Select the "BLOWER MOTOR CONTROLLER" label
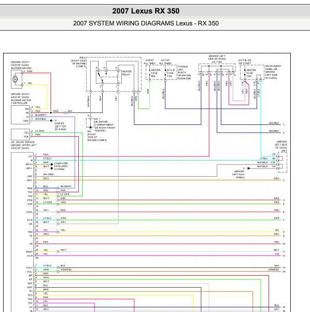 pos(21,102)
